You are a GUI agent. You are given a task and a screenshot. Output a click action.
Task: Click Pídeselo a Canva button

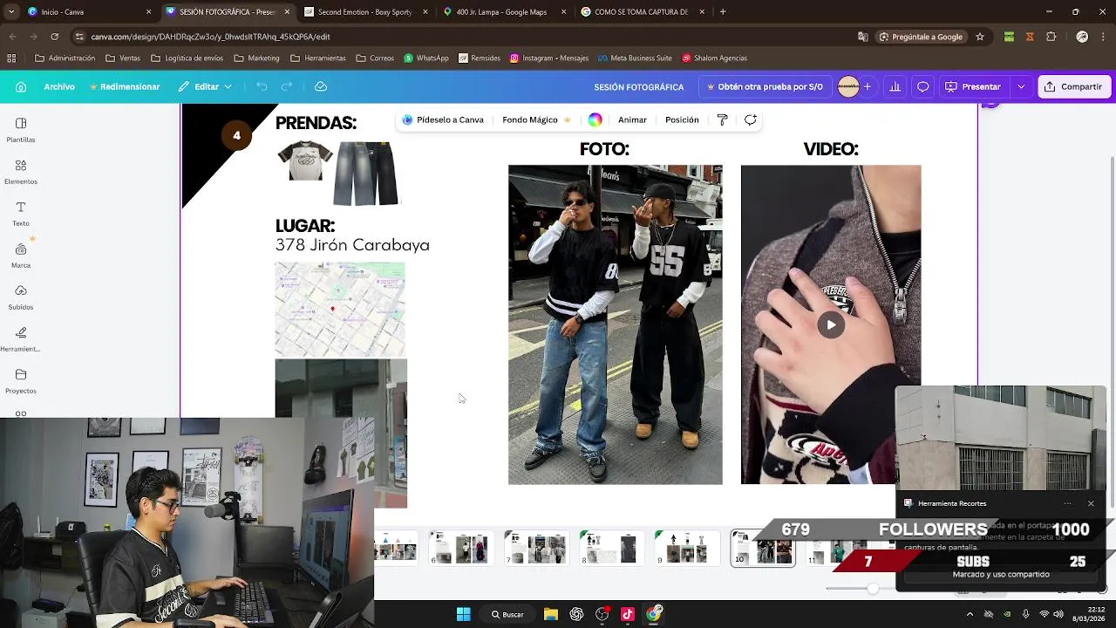tap(443, 119)
